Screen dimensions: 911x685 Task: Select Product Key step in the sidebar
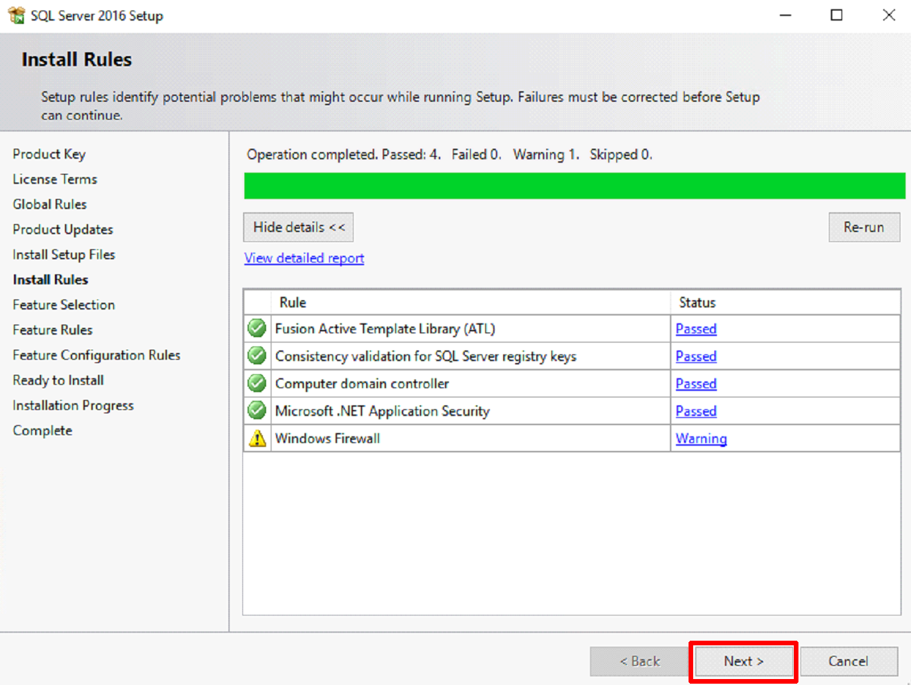[49, 154]
